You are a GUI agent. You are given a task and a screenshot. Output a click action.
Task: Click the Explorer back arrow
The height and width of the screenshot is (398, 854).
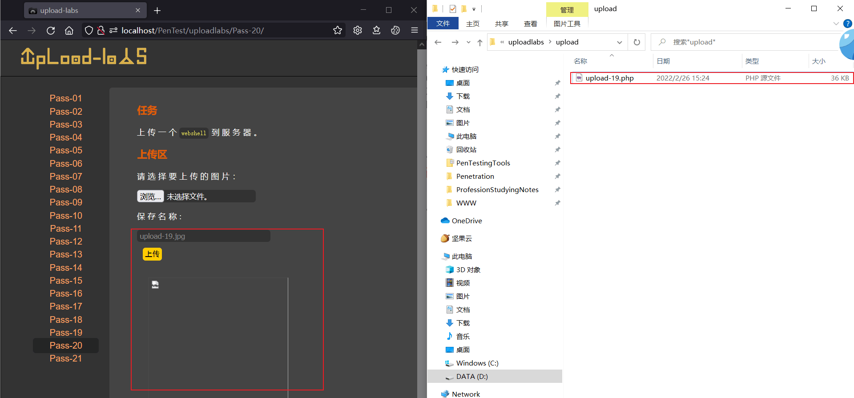click(438, 42)
